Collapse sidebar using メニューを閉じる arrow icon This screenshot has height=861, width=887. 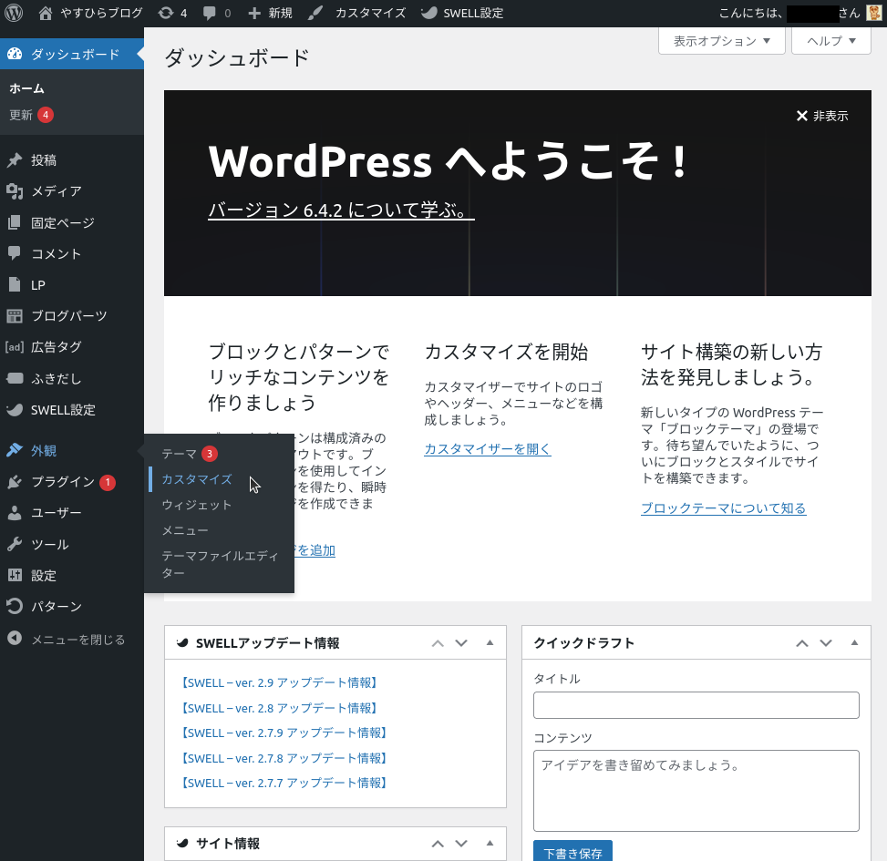(x=15, y=639)
